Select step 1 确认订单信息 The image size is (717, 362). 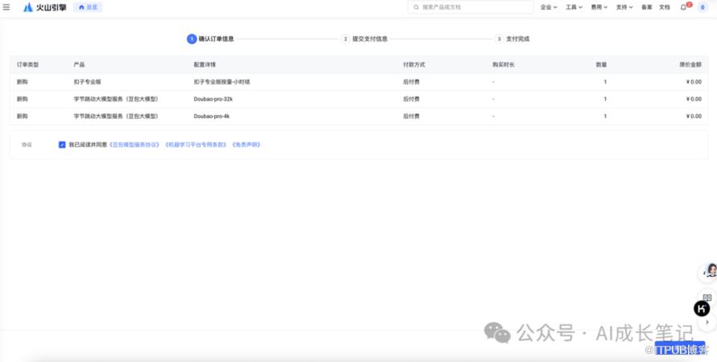click(x=210, y=39)
